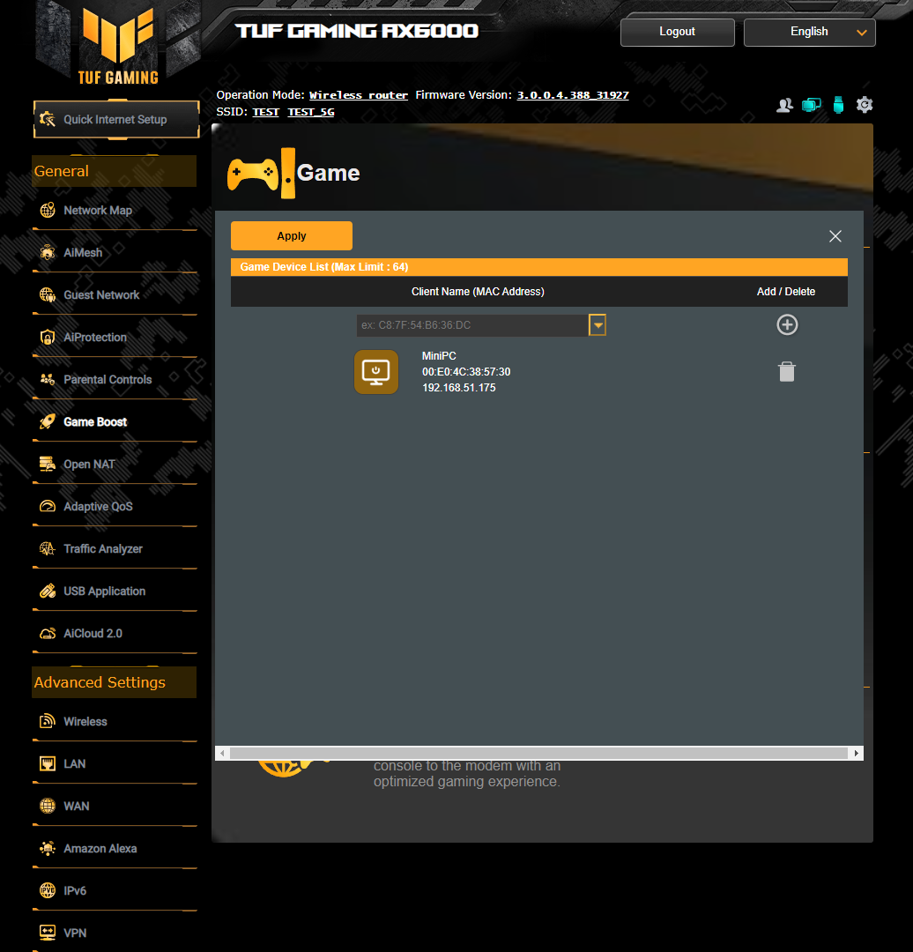Close the Game device list panel
913x952 pixels.
(x=835, y=236)
